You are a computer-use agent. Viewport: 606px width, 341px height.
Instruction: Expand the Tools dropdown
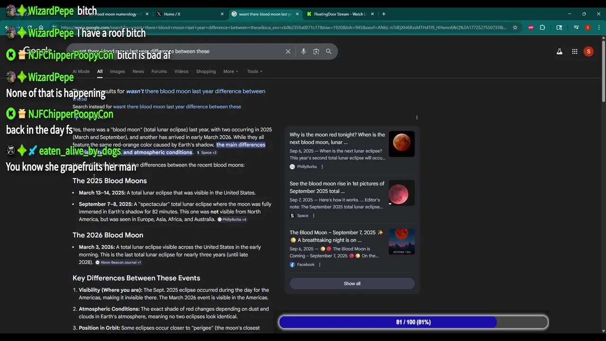pos(255,72)
